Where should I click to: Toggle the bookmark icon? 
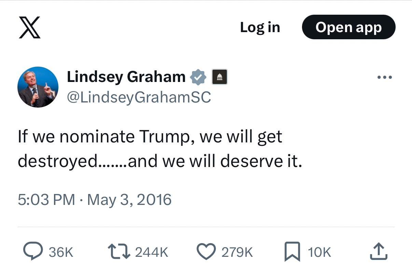point(292,252)
